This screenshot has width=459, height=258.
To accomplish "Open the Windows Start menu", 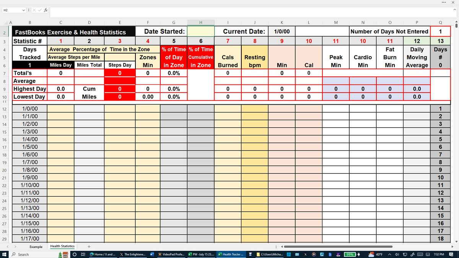I will [x=4, y=254].
